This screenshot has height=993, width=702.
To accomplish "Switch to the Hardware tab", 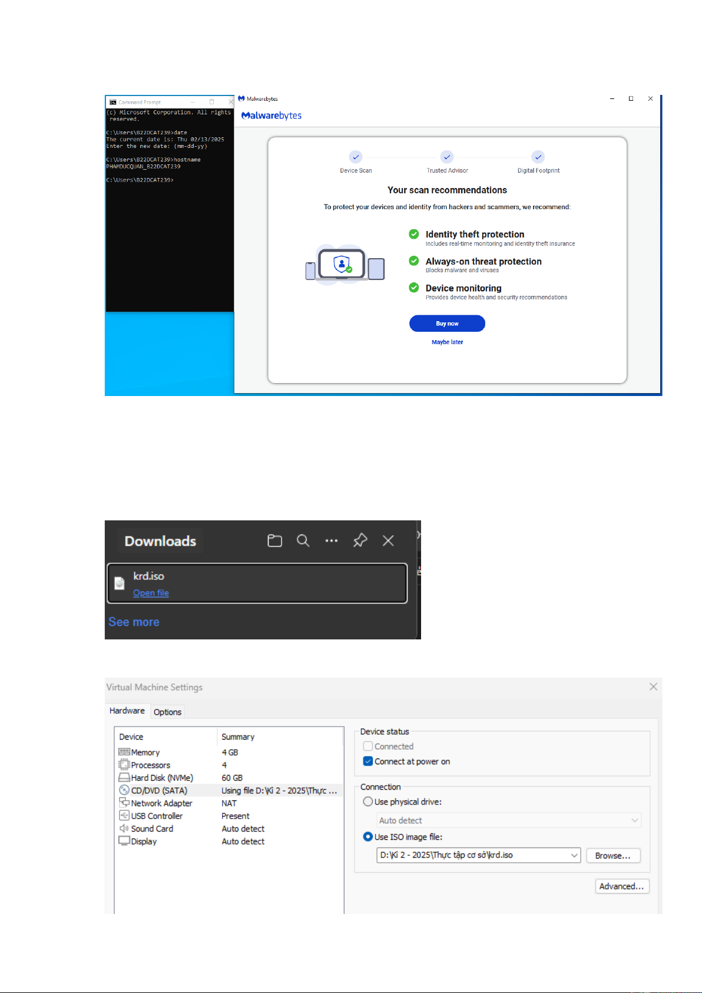I will (127, 711).
